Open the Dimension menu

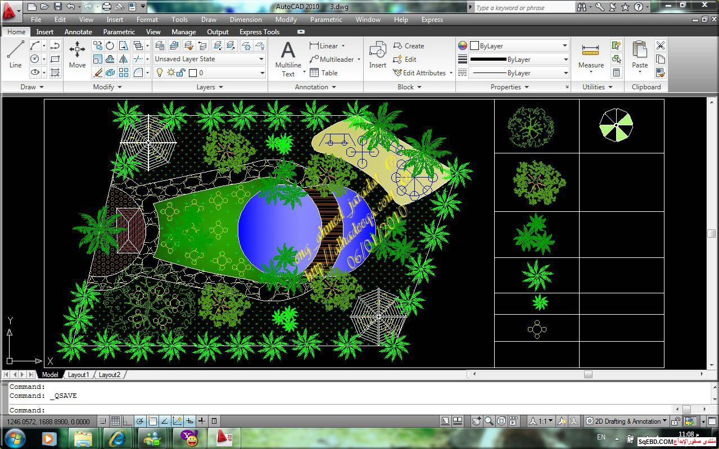point(246,20)
